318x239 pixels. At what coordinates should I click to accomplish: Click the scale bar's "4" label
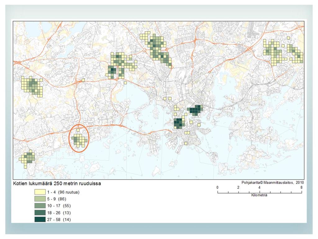[x=259, y=187]
